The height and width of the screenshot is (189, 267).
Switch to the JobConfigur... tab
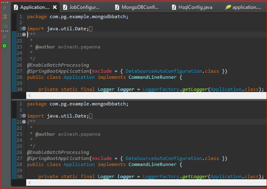tap(81, 7)
